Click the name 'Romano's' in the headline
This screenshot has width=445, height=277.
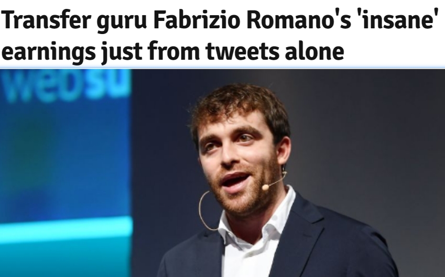click(299, 21)
